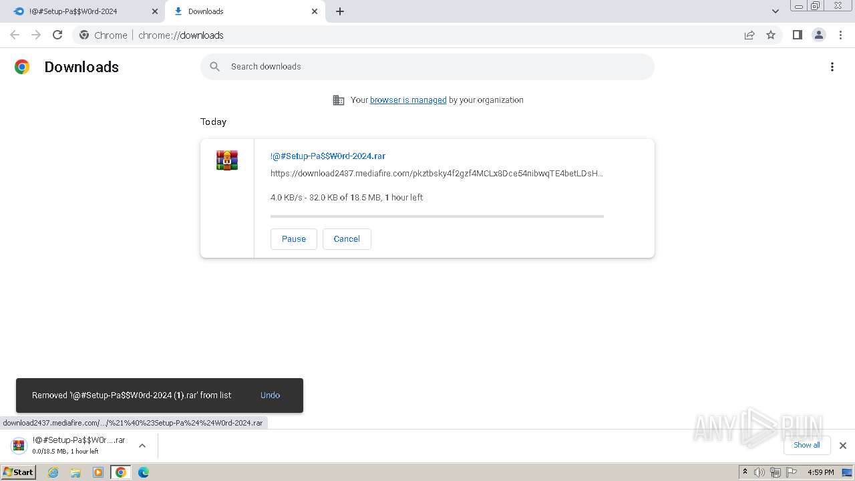The image size is (855, 481).
Task: Click the 4:59 PM system clock
Action: pos(821,472)
